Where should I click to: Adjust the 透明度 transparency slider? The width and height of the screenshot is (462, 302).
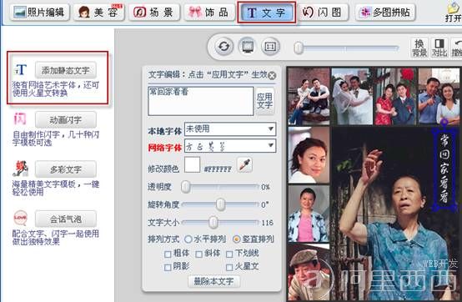coord(186,187)
